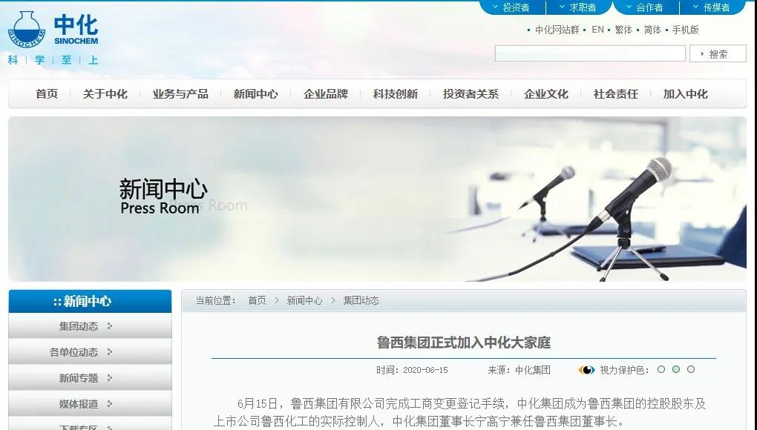Open the 新闻中心 navigation menu

[x=255, y=94]
